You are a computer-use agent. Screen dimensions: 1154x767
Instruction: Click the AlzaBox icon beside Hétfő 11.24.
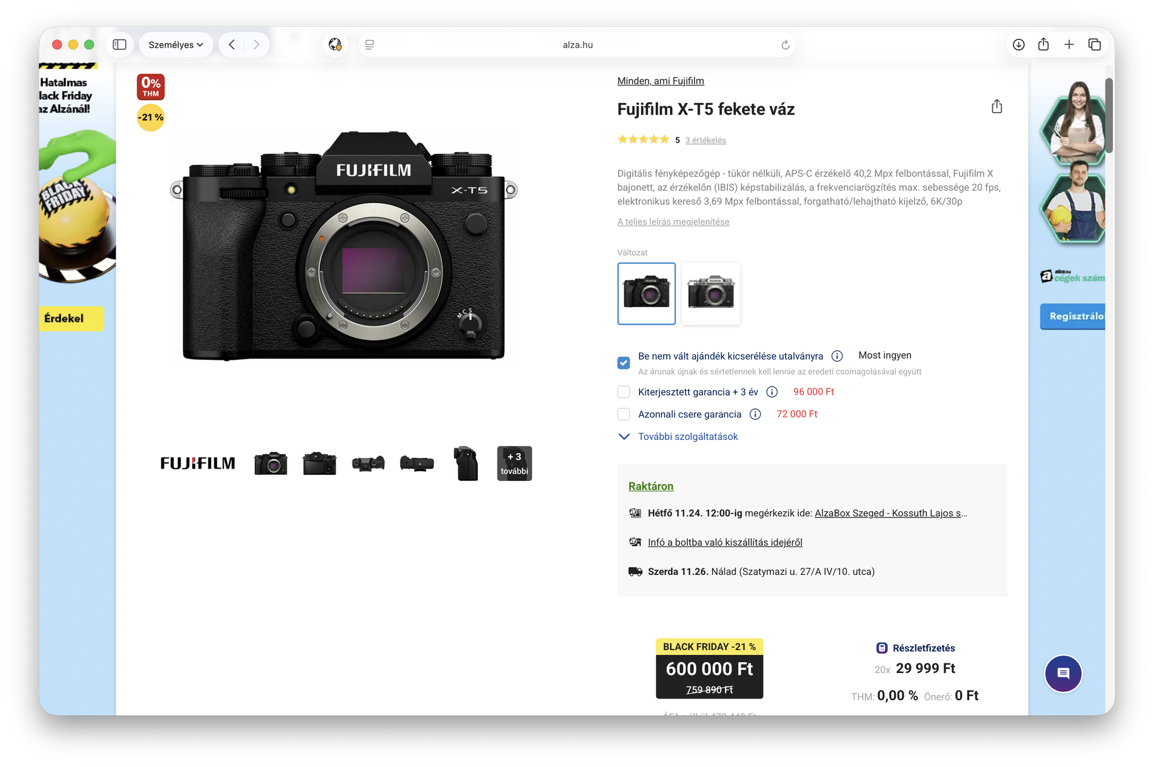[x=635, y=514]
